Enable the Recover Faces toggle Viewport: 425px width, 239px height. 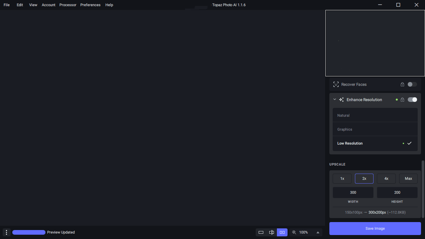click(x=412, y=84)
